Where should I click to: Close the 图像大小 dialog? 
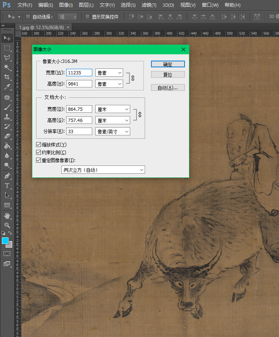(183, 49)
